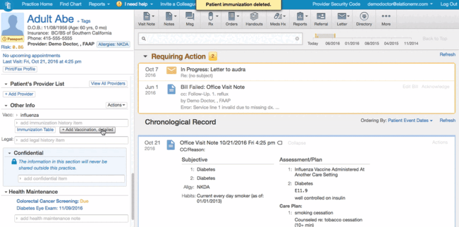The height and width of the screenshot is (227, 459).
Task: Go to the Find Chart menu item
Action: click(71, 4)
